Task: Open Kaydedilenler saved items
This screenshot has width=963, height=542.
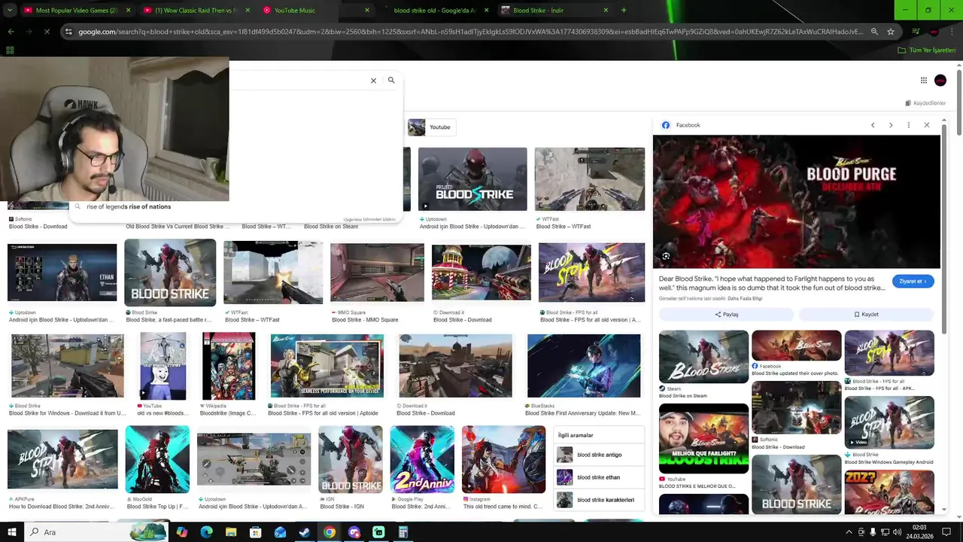Action: coord(925,103)
